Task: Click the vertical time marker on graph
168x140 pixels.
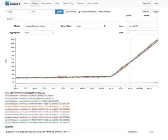Action: point(130,63)
